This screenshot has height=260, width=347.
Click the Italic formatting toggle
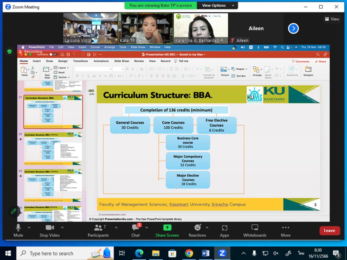click(x=83, y=76)
